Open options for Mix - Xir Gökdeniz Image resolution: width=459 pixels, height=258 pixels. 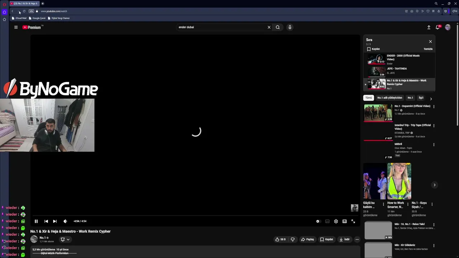[434, 246]
